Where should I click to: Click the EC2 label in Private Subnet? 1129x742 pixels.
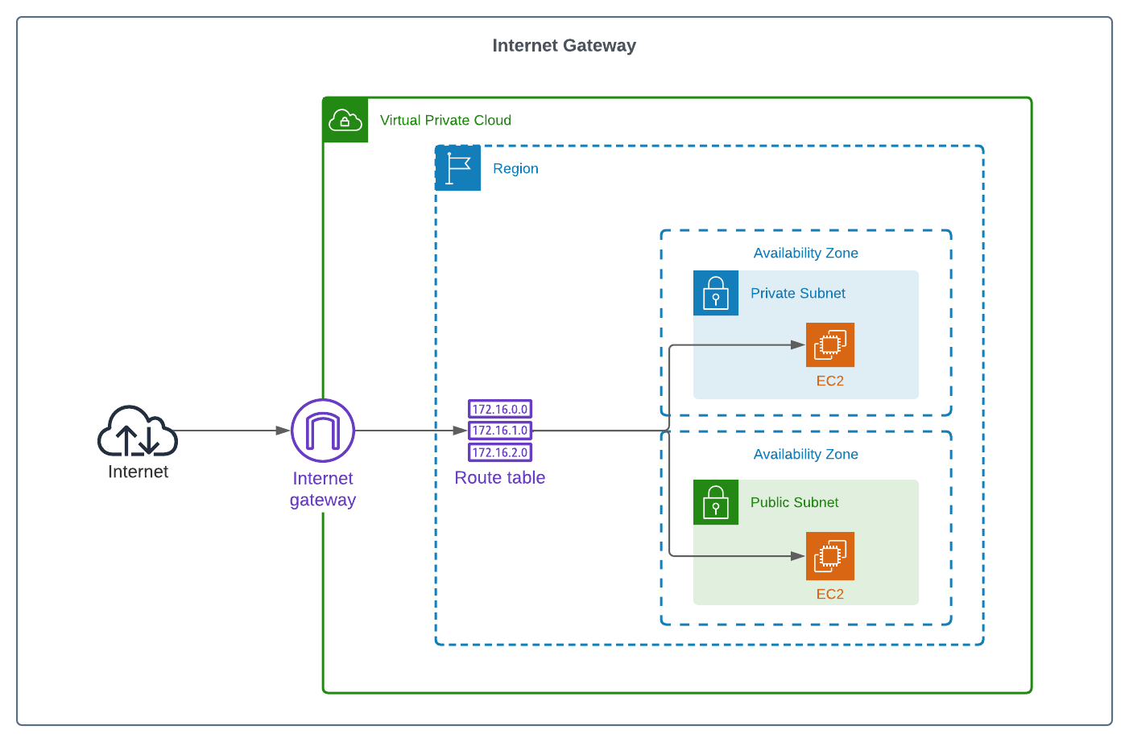830,381
